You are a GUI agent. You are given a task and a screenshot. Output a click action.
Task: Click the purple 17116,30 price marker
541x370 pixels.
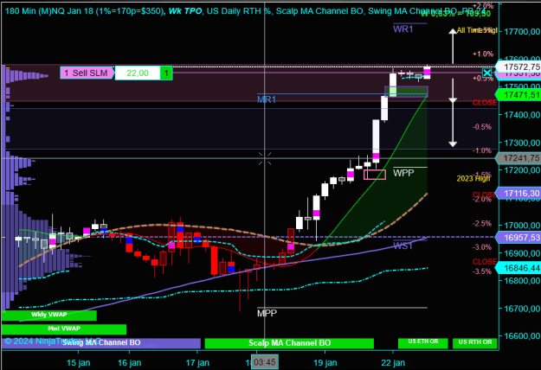pyautogui.click(x=518, y=194)
